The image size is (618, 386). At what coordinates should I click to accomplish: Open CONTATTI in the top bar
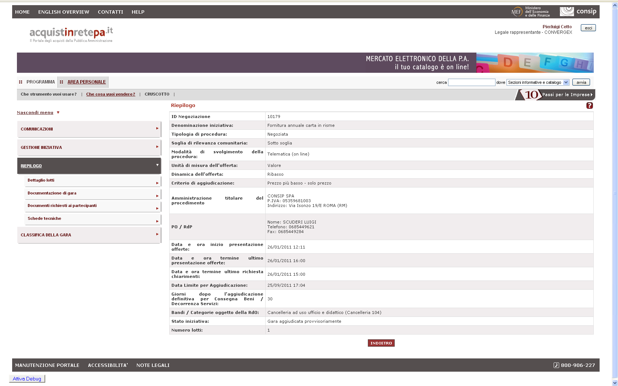pos(110,12)
